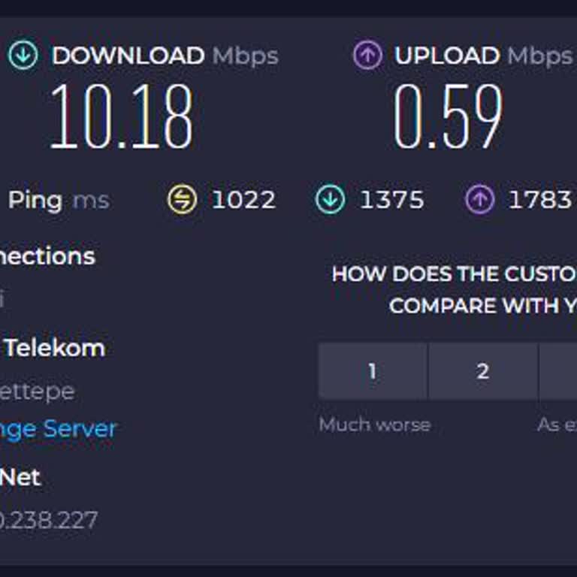This screenshot has height=577, width=577.
Task: Select rating 2 in the survey
Action: [x=483, y=371]
